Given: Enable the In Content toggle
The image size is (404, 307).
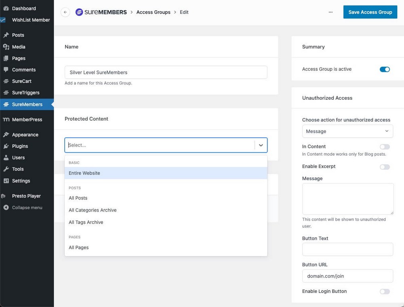Looking at the screenshot, I should pos(385,147).
